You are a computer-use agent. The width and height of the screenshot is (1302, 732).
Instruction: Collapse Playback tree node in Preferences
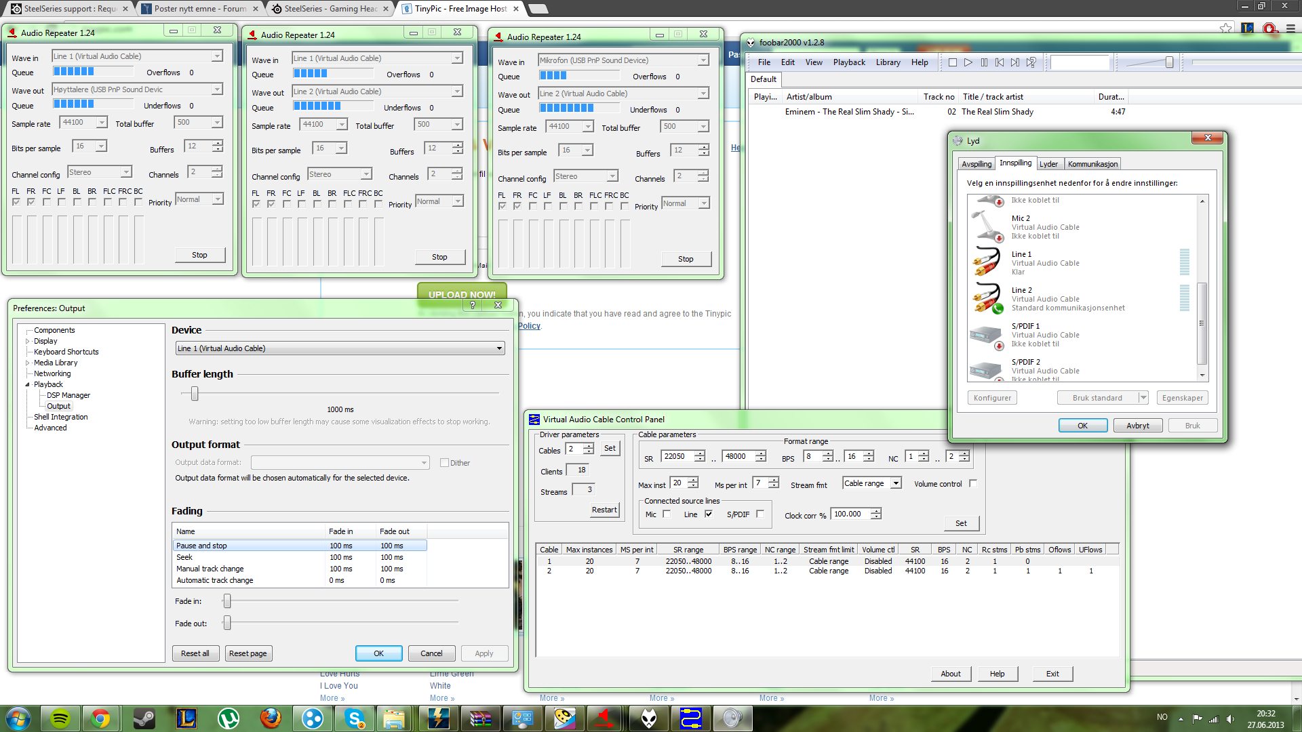(28, 384)
